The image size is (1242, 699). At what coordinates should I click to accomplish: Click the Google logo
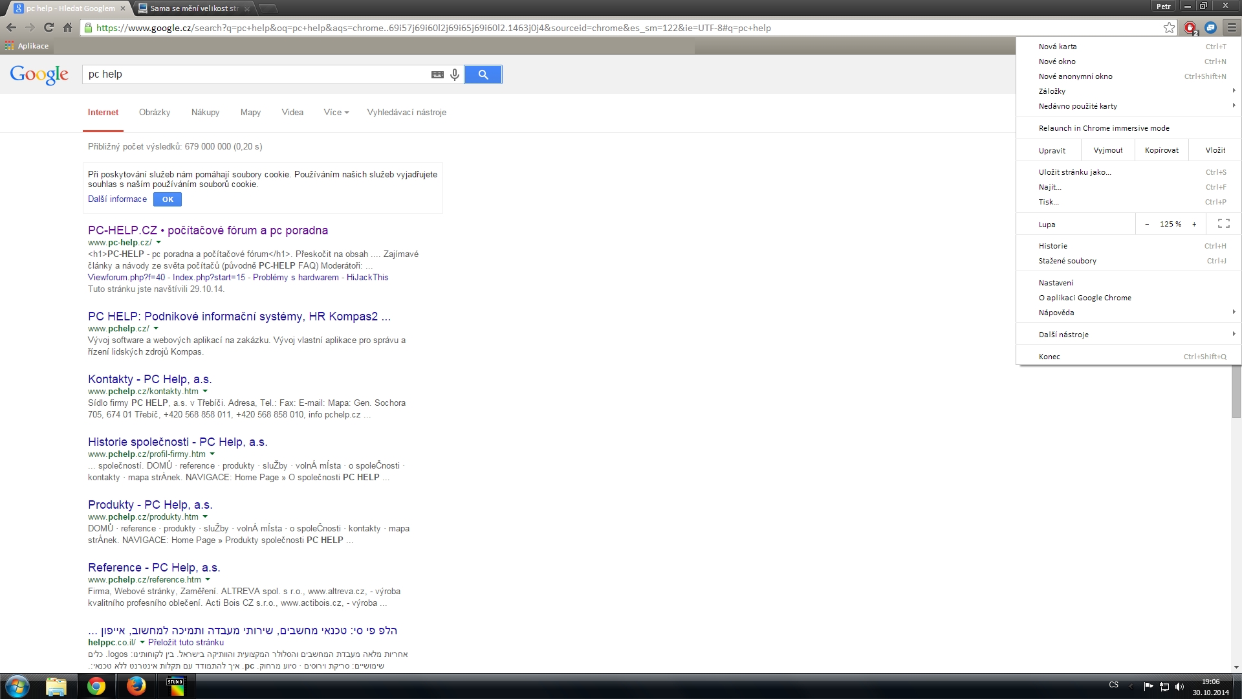tap(39, 75)
